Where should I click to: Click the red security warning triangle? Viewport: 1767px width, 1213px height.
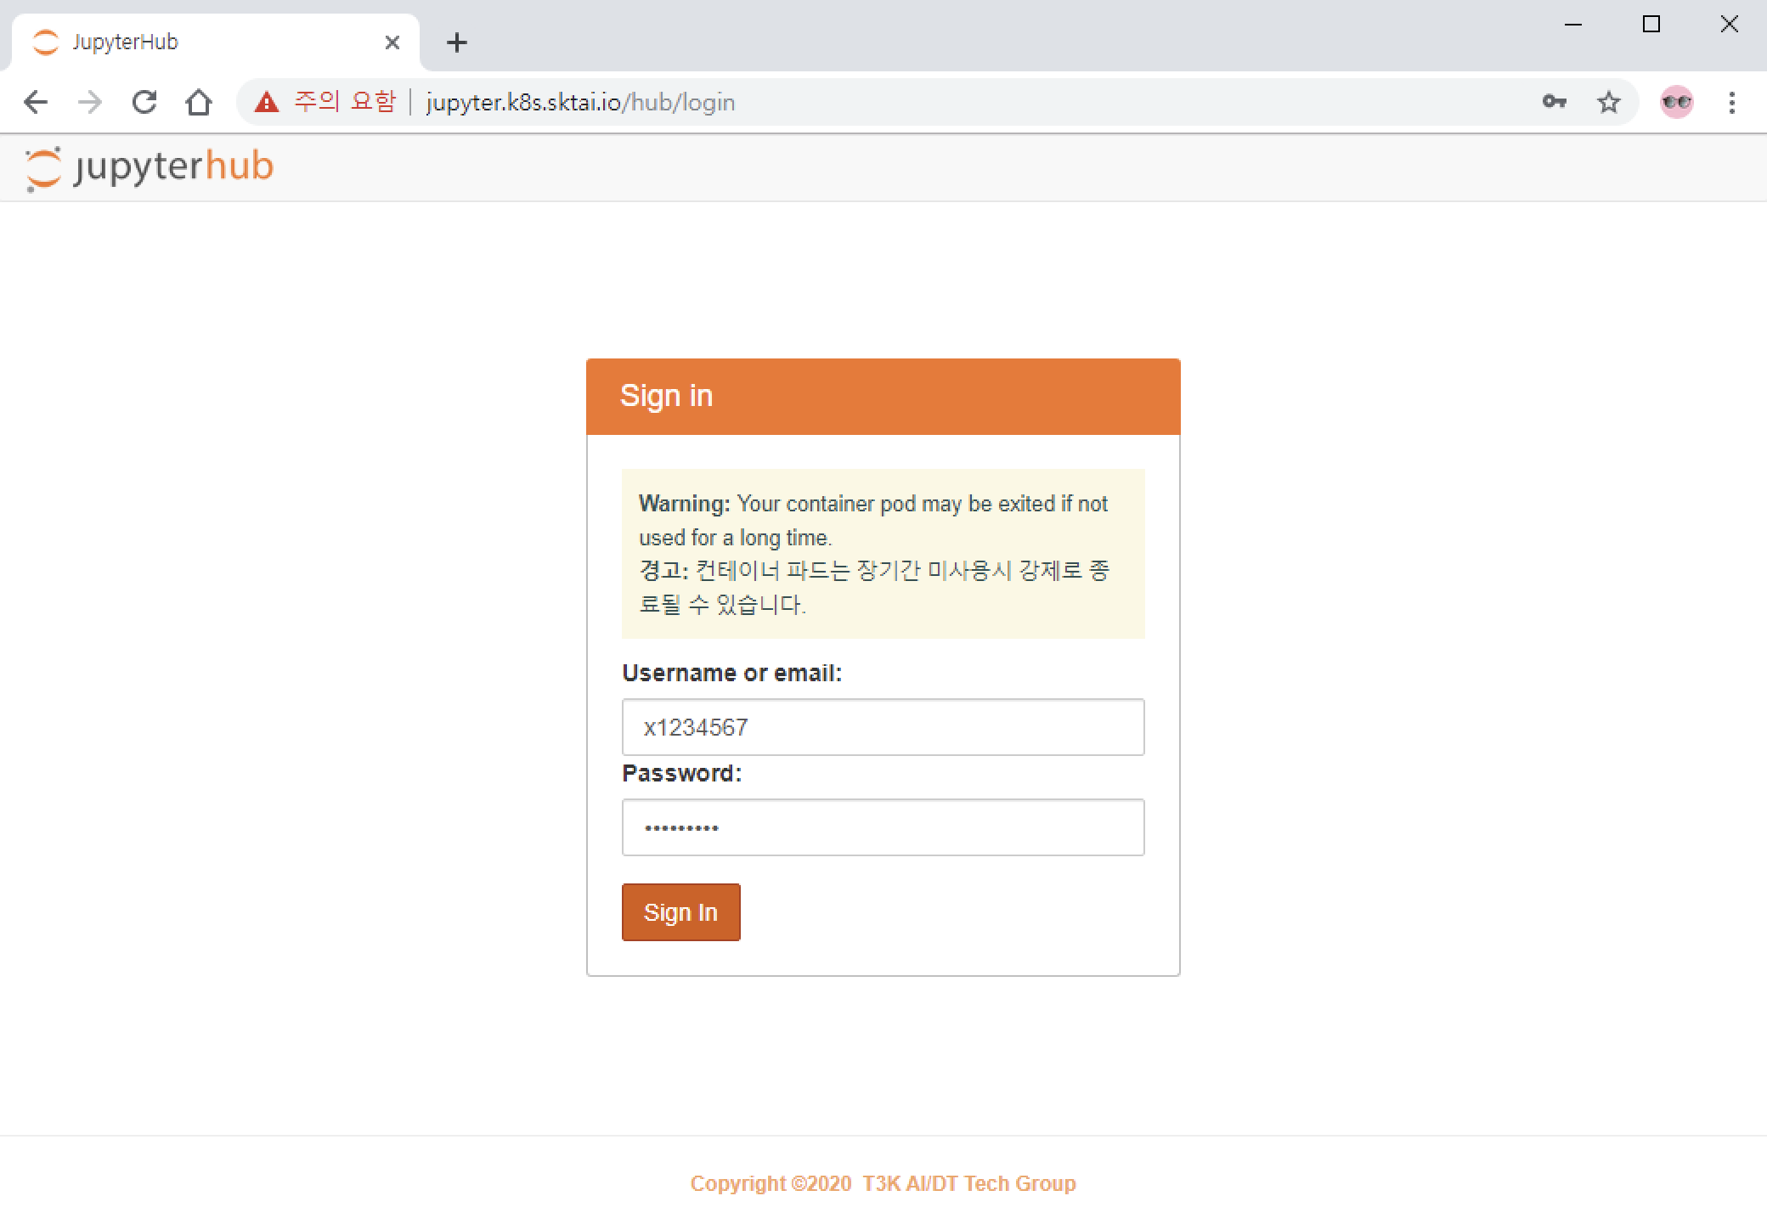click(x=267, y=103)
